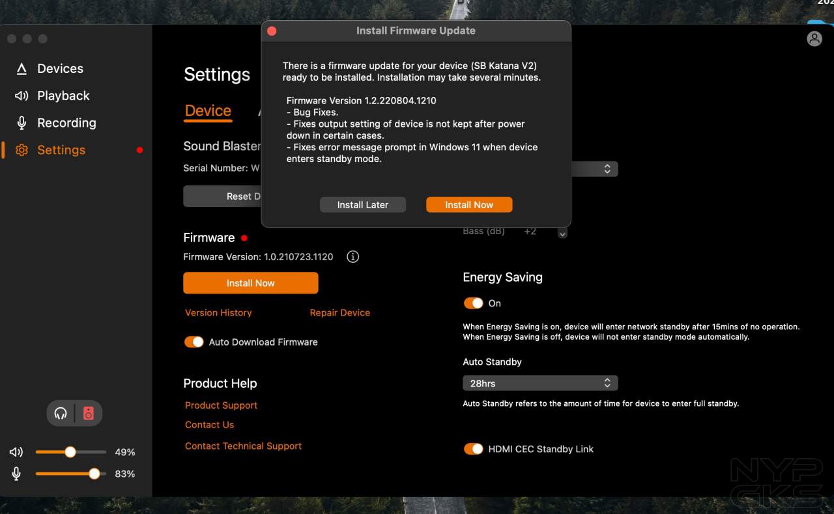834x514 pixels.
Task: Click the 'Auto Standby' label
Action: [x=492, y=362]
